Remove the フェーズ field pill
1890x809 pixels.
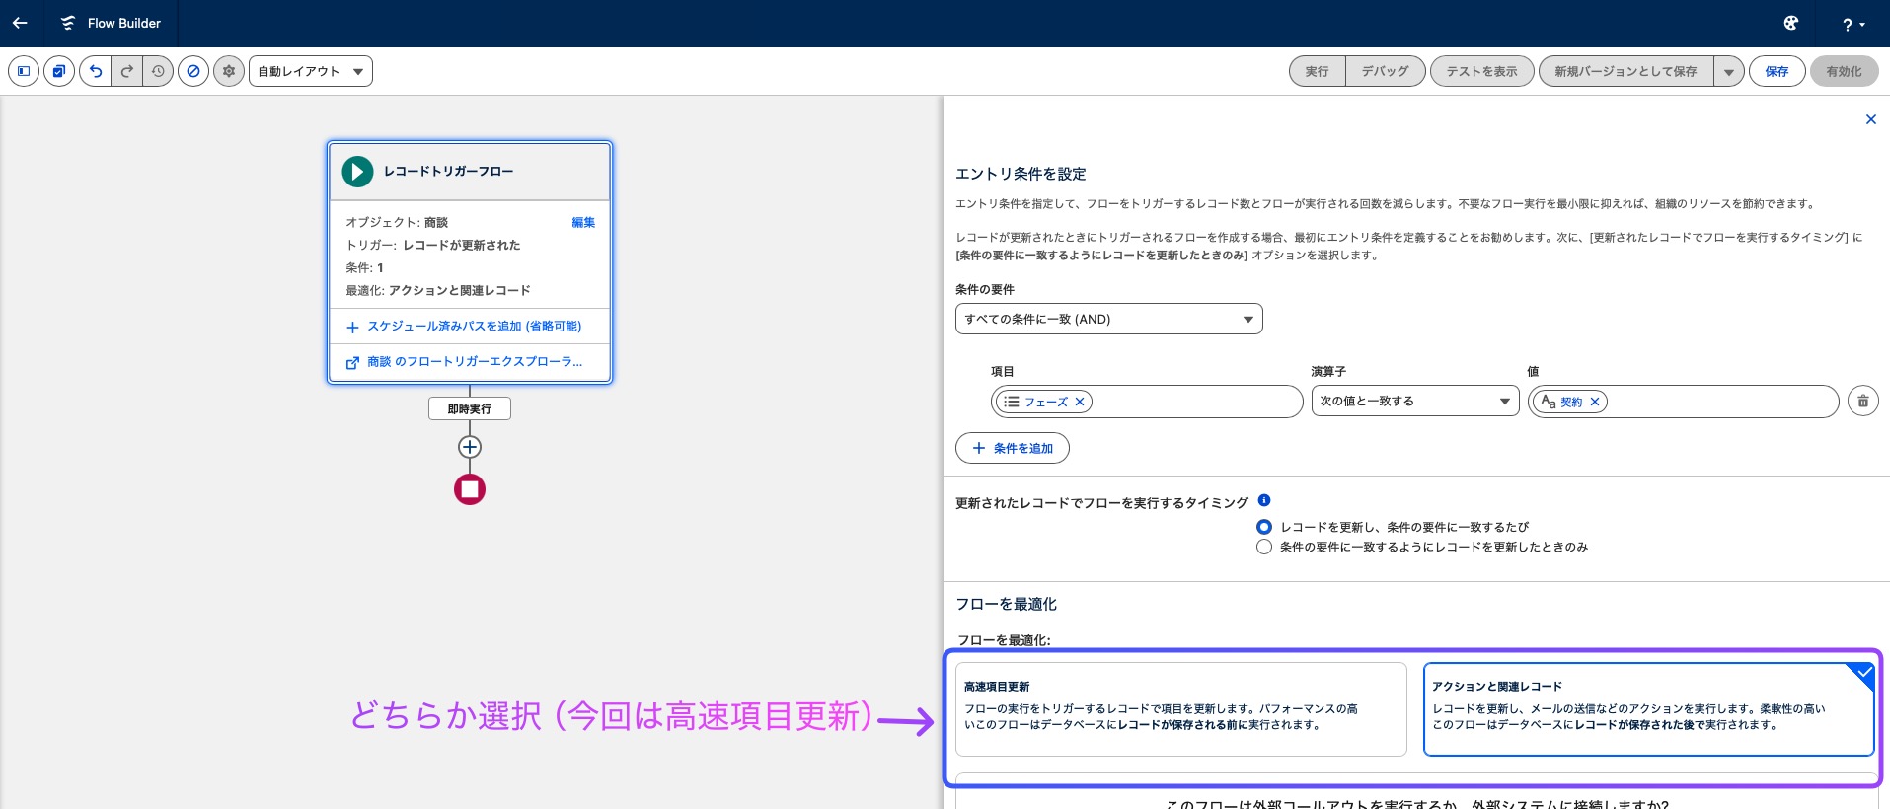click(1080, 402)
